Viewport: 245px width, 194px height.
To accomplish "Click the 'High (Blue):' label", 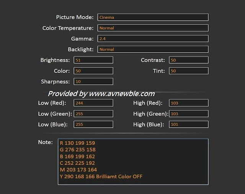I will pos(149,125).
